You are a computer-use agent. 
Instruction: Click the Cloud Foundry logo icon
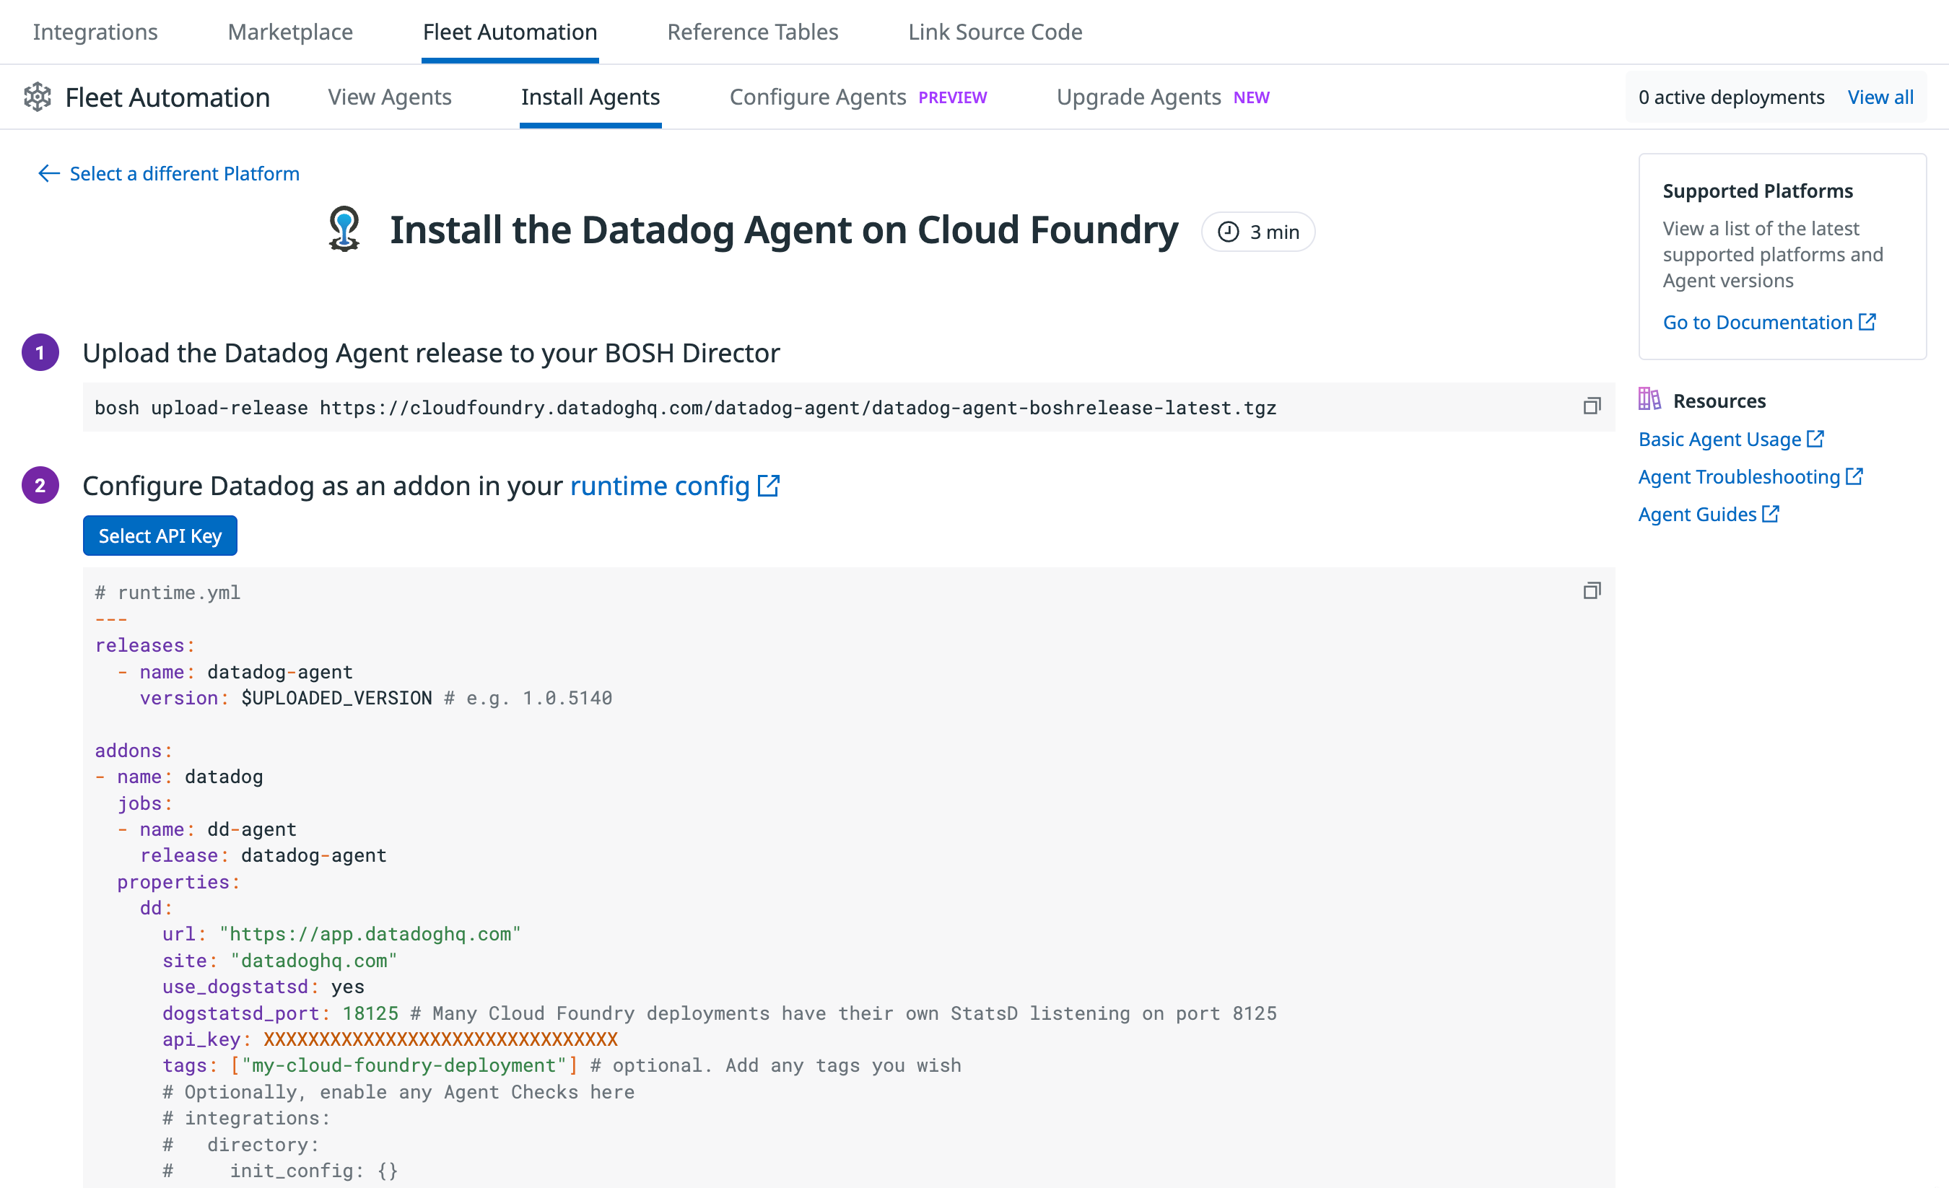(344, 230)
